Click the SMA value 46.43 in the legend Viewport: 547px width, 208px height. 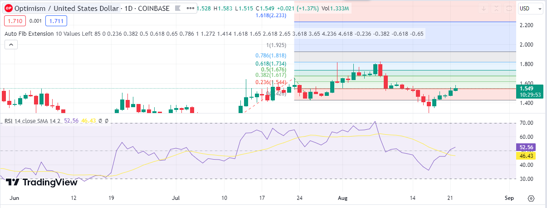point(88,121)
